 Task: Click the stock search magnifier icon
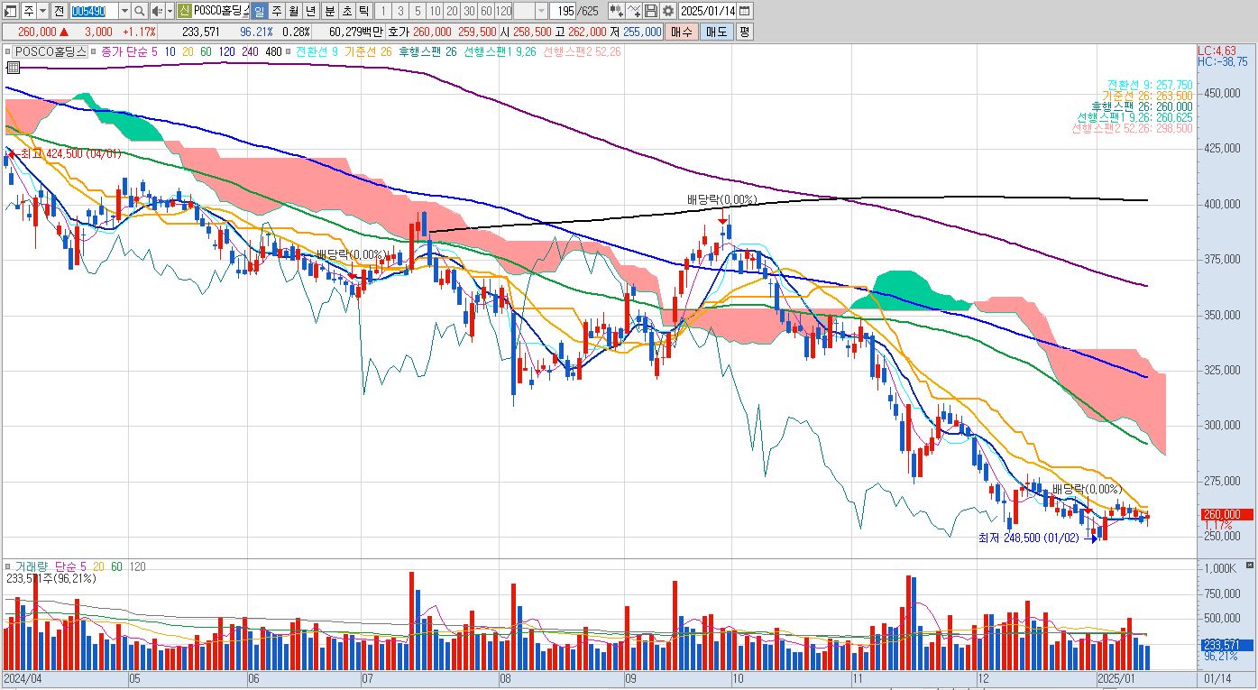click(x=140, y=11)
